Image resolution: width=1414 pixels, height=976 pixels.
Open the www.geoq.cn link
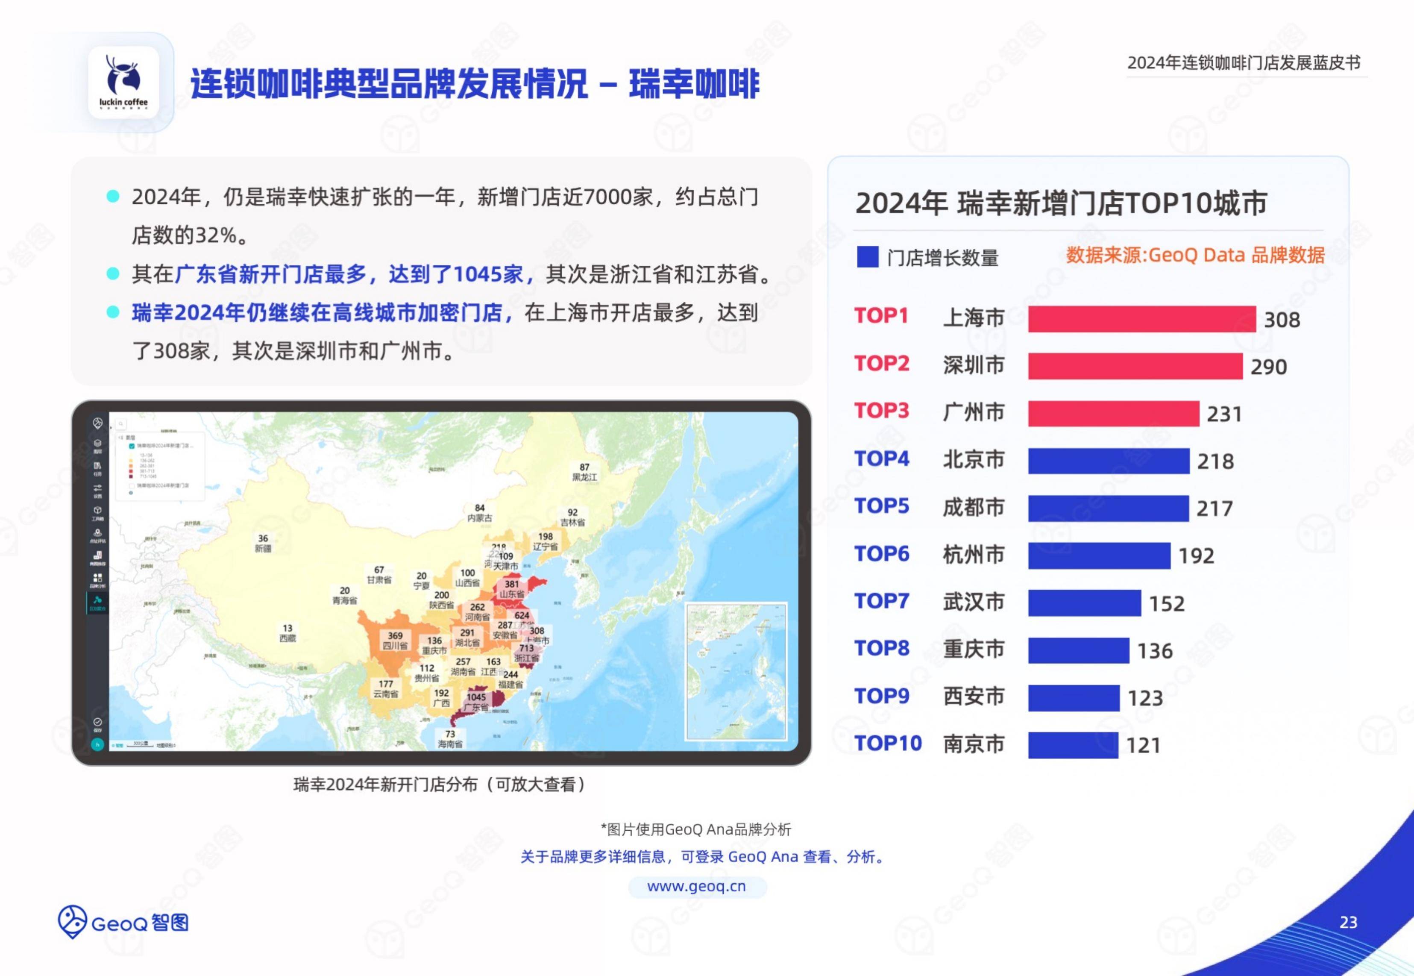point(697,886)
